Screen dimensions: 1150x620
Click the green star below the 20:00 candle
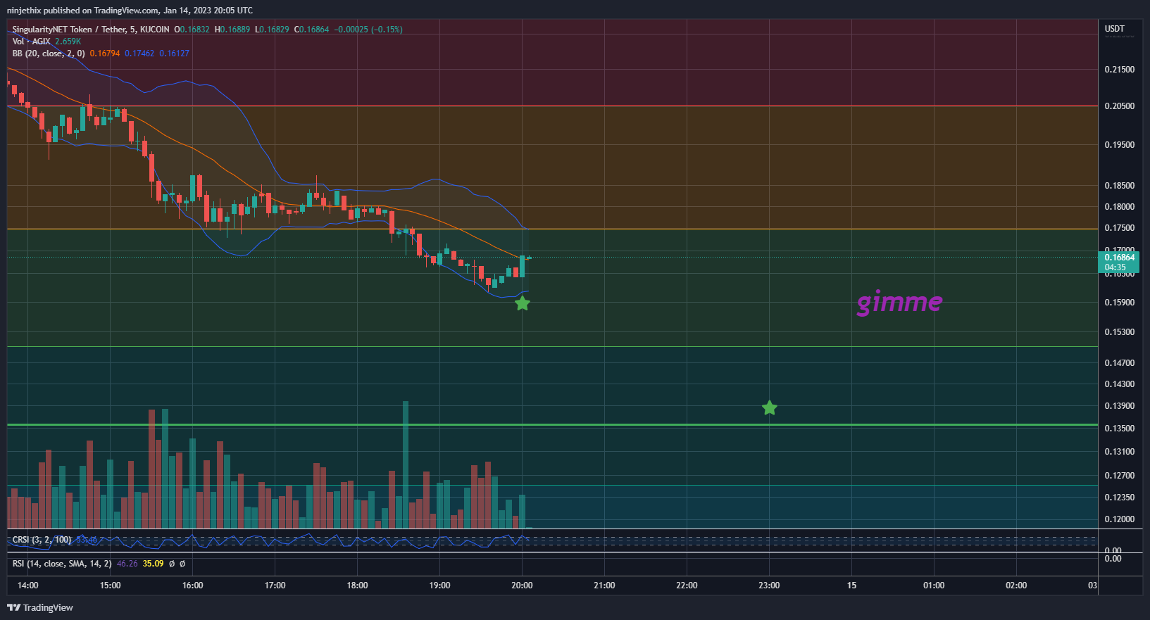coord(523,303)
